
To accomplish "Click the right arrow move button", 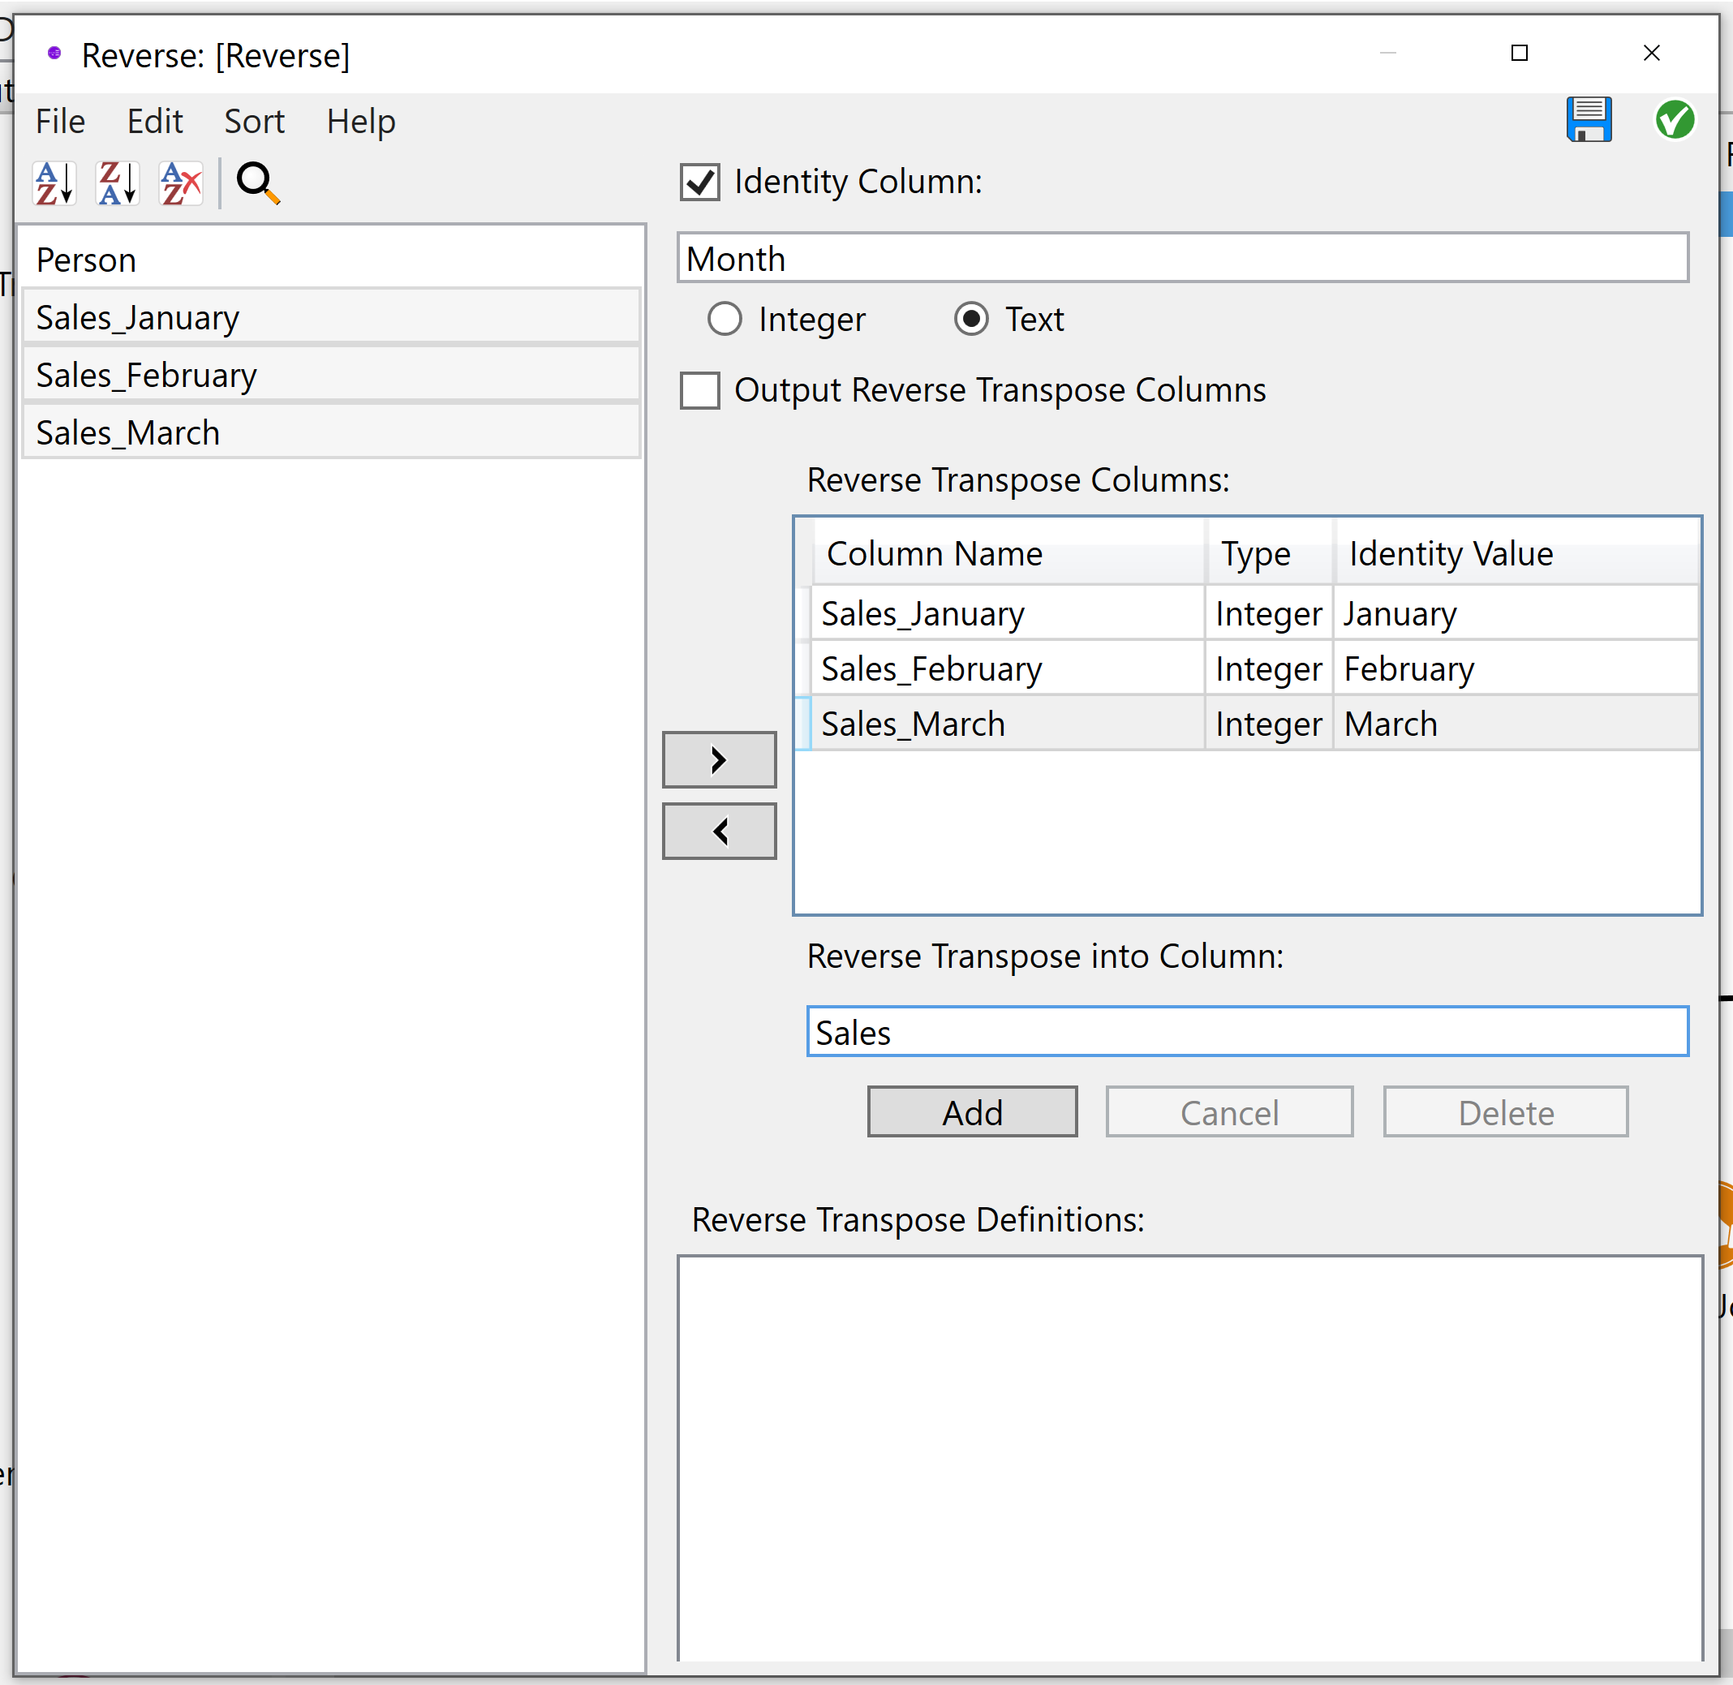I will (719, 759).
